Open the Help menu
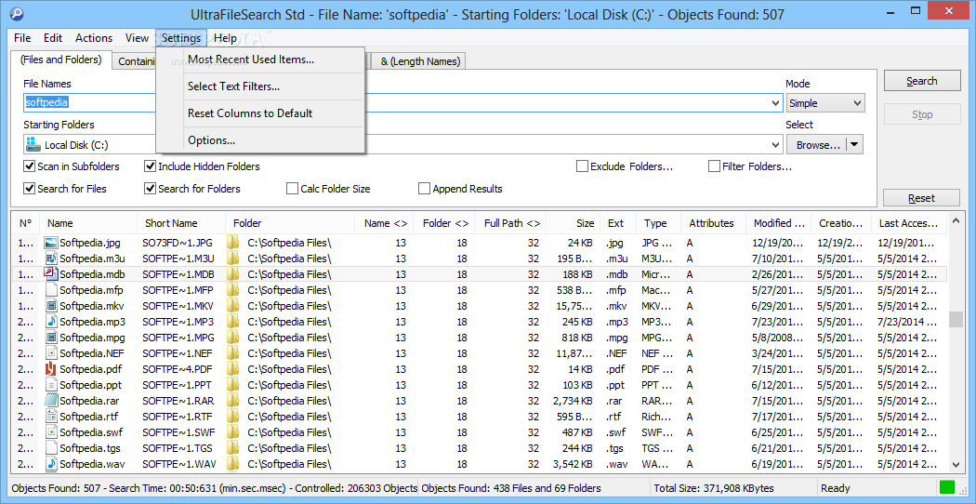Screen dimensions: 976x504 tap(225, 38)
